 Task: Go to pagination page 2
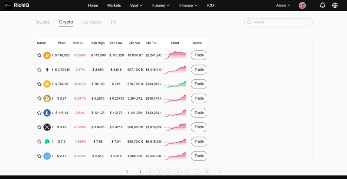click(x=150, y=172)
